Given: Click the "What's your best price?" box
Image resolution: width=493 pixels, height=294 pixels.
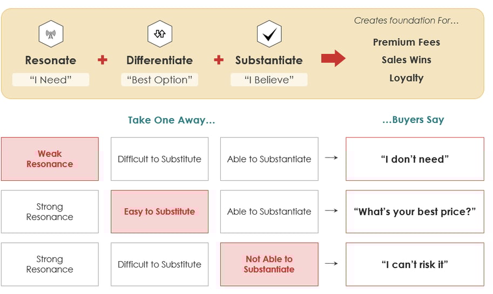Looking at the screenshot, I should click(x=415, y=211).
